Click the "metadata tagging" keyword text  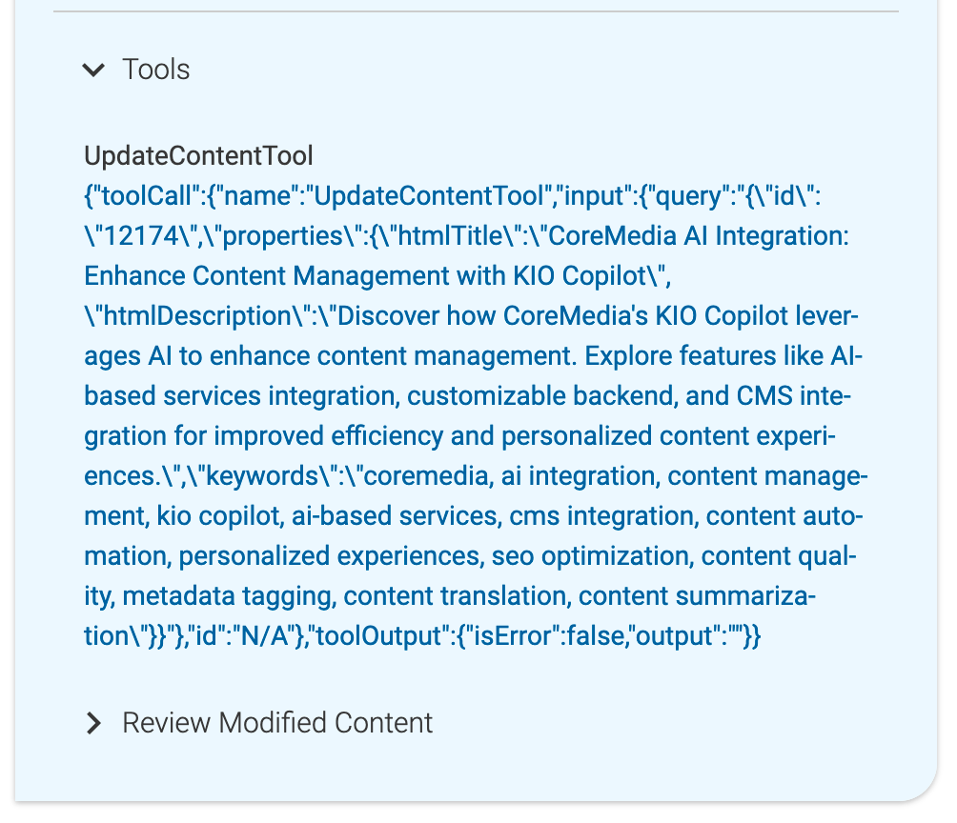click(229, 596)
